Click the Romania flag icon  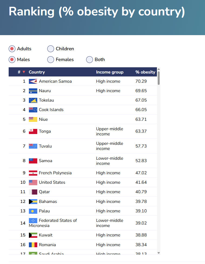pyautogui.click(x=33, y=245)
